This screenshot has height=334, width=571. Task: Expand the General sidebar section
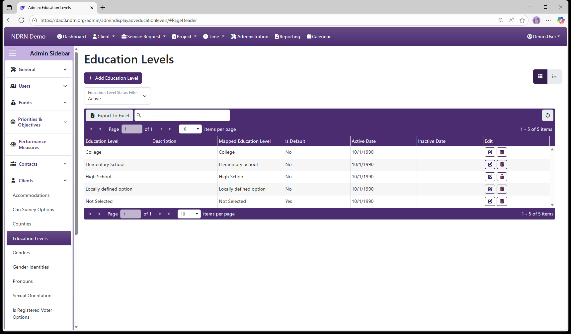click(39, 69)
